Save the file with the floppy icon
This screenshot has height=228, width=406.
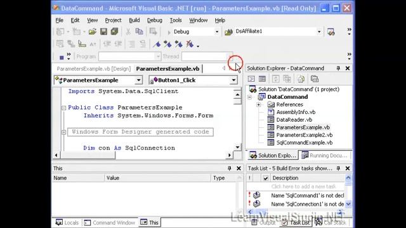click(103, 32)
